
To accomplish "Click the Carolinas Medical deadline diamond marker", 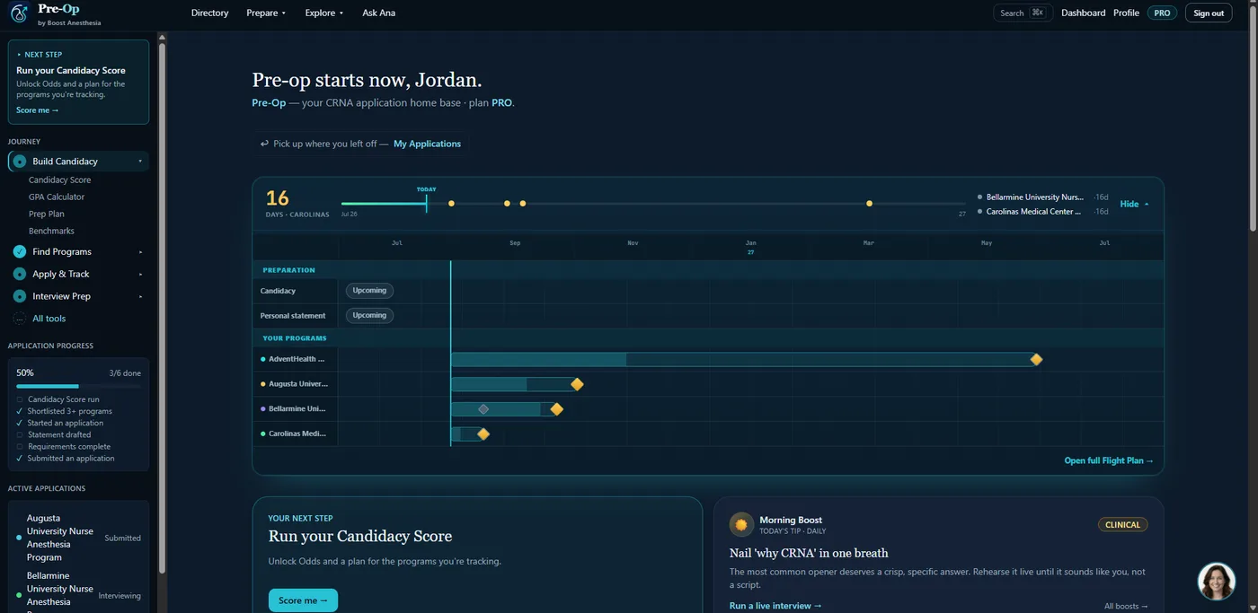I will point(483,434).
